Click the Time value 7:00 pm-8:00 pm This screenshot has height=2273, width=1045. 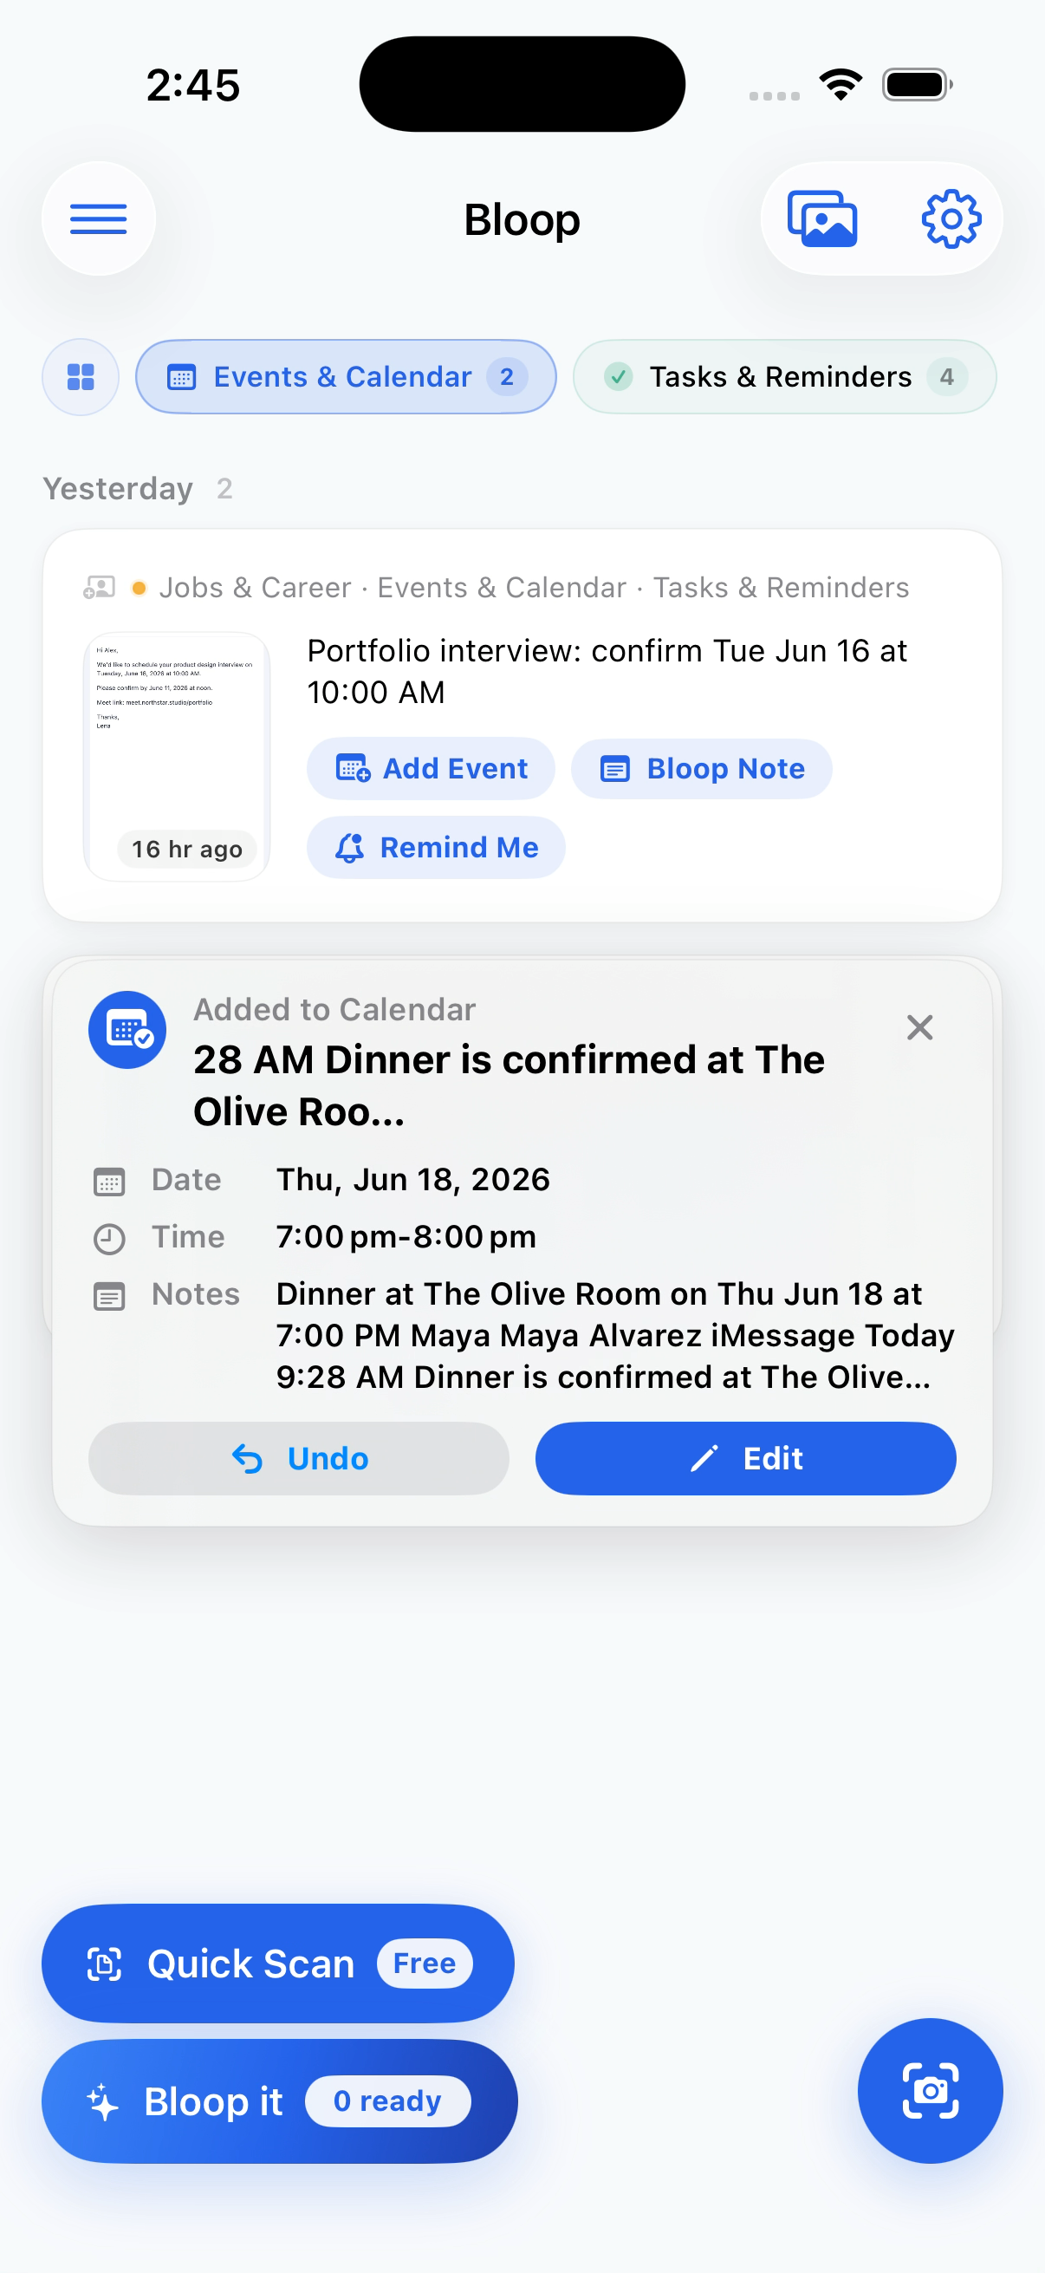coord(406,1237)
